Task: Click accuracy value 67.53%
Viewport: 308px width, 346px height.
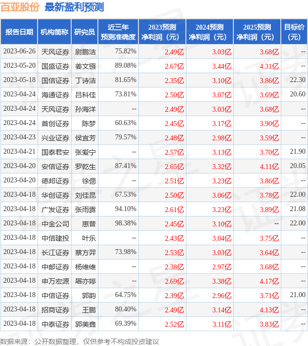Action: 126,195
